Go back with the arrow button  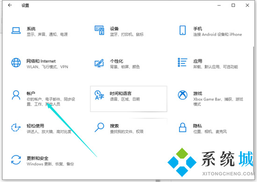point(10,5)
